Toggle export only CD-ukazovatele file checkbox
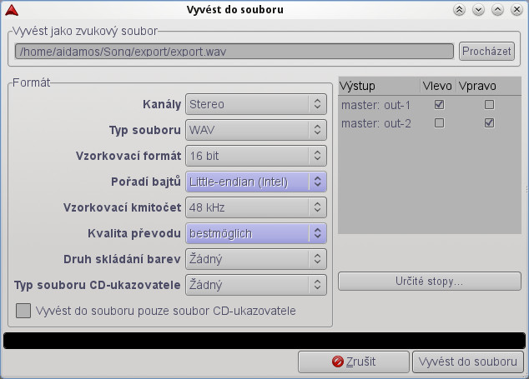The height and width of the screenshot is (379, 529). click(x=23, y=311)
